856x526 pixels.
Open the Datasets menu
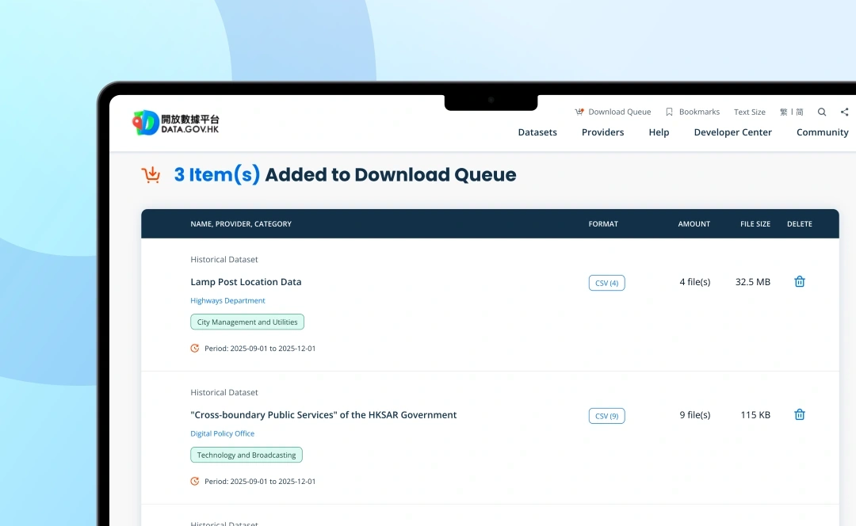click(x=537, y=132)
